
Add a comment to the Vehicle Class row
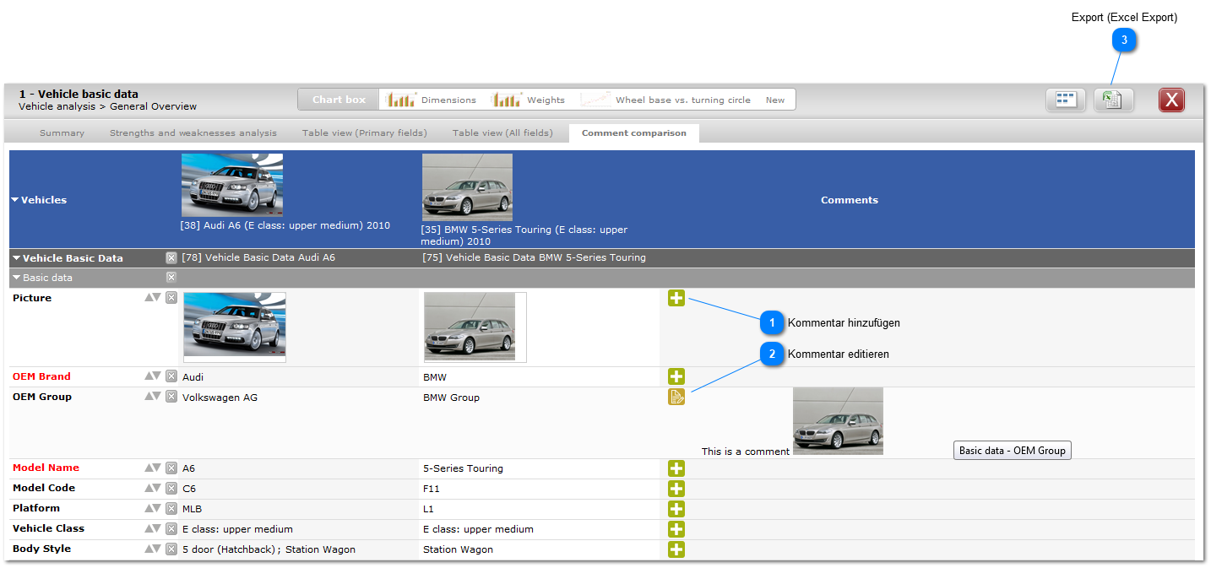coord(676,529)
